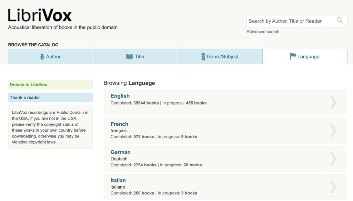Expand the French row chevron
The height and width of the screenshot is (201, 353).
coord(333,131)
